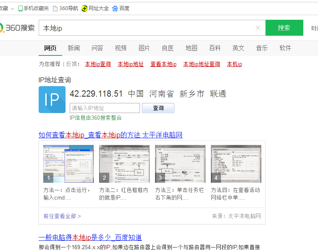Clear the search box with the X icon

tap(258, 28)
